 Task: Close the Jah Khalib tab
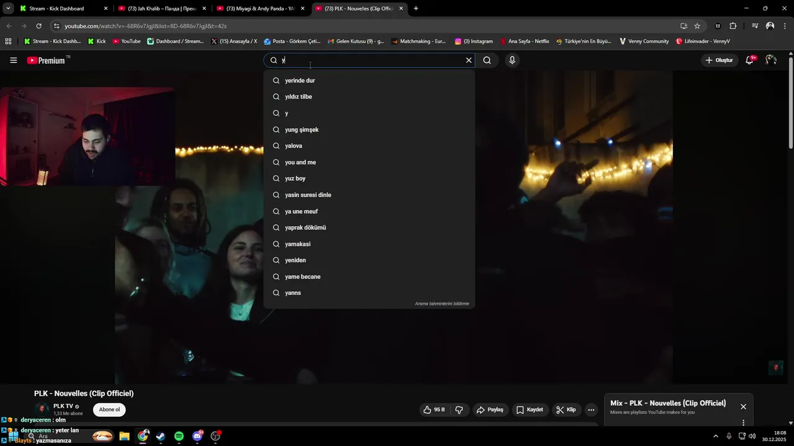coord(204,9)
